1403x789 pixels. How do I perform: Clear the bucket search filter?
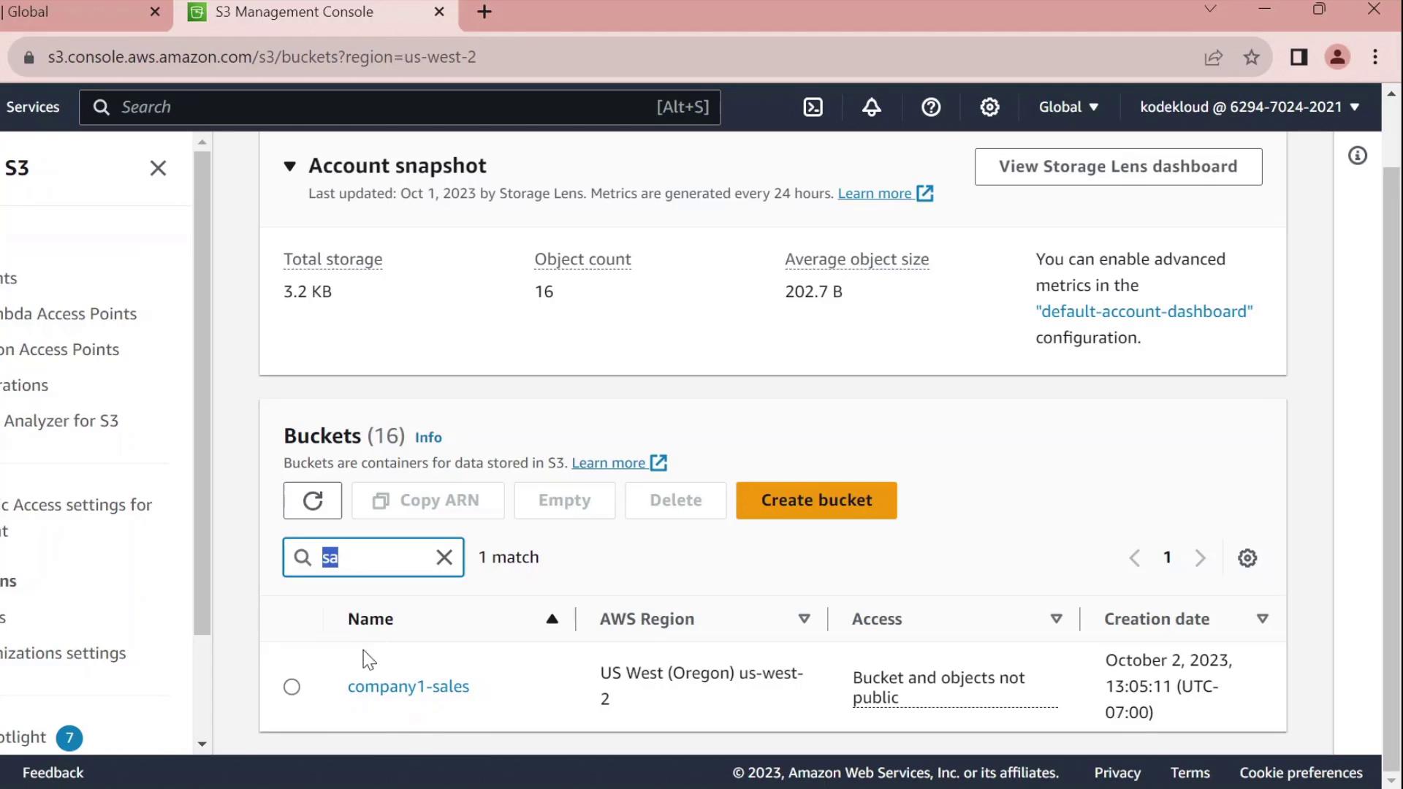tap(444, 557)
